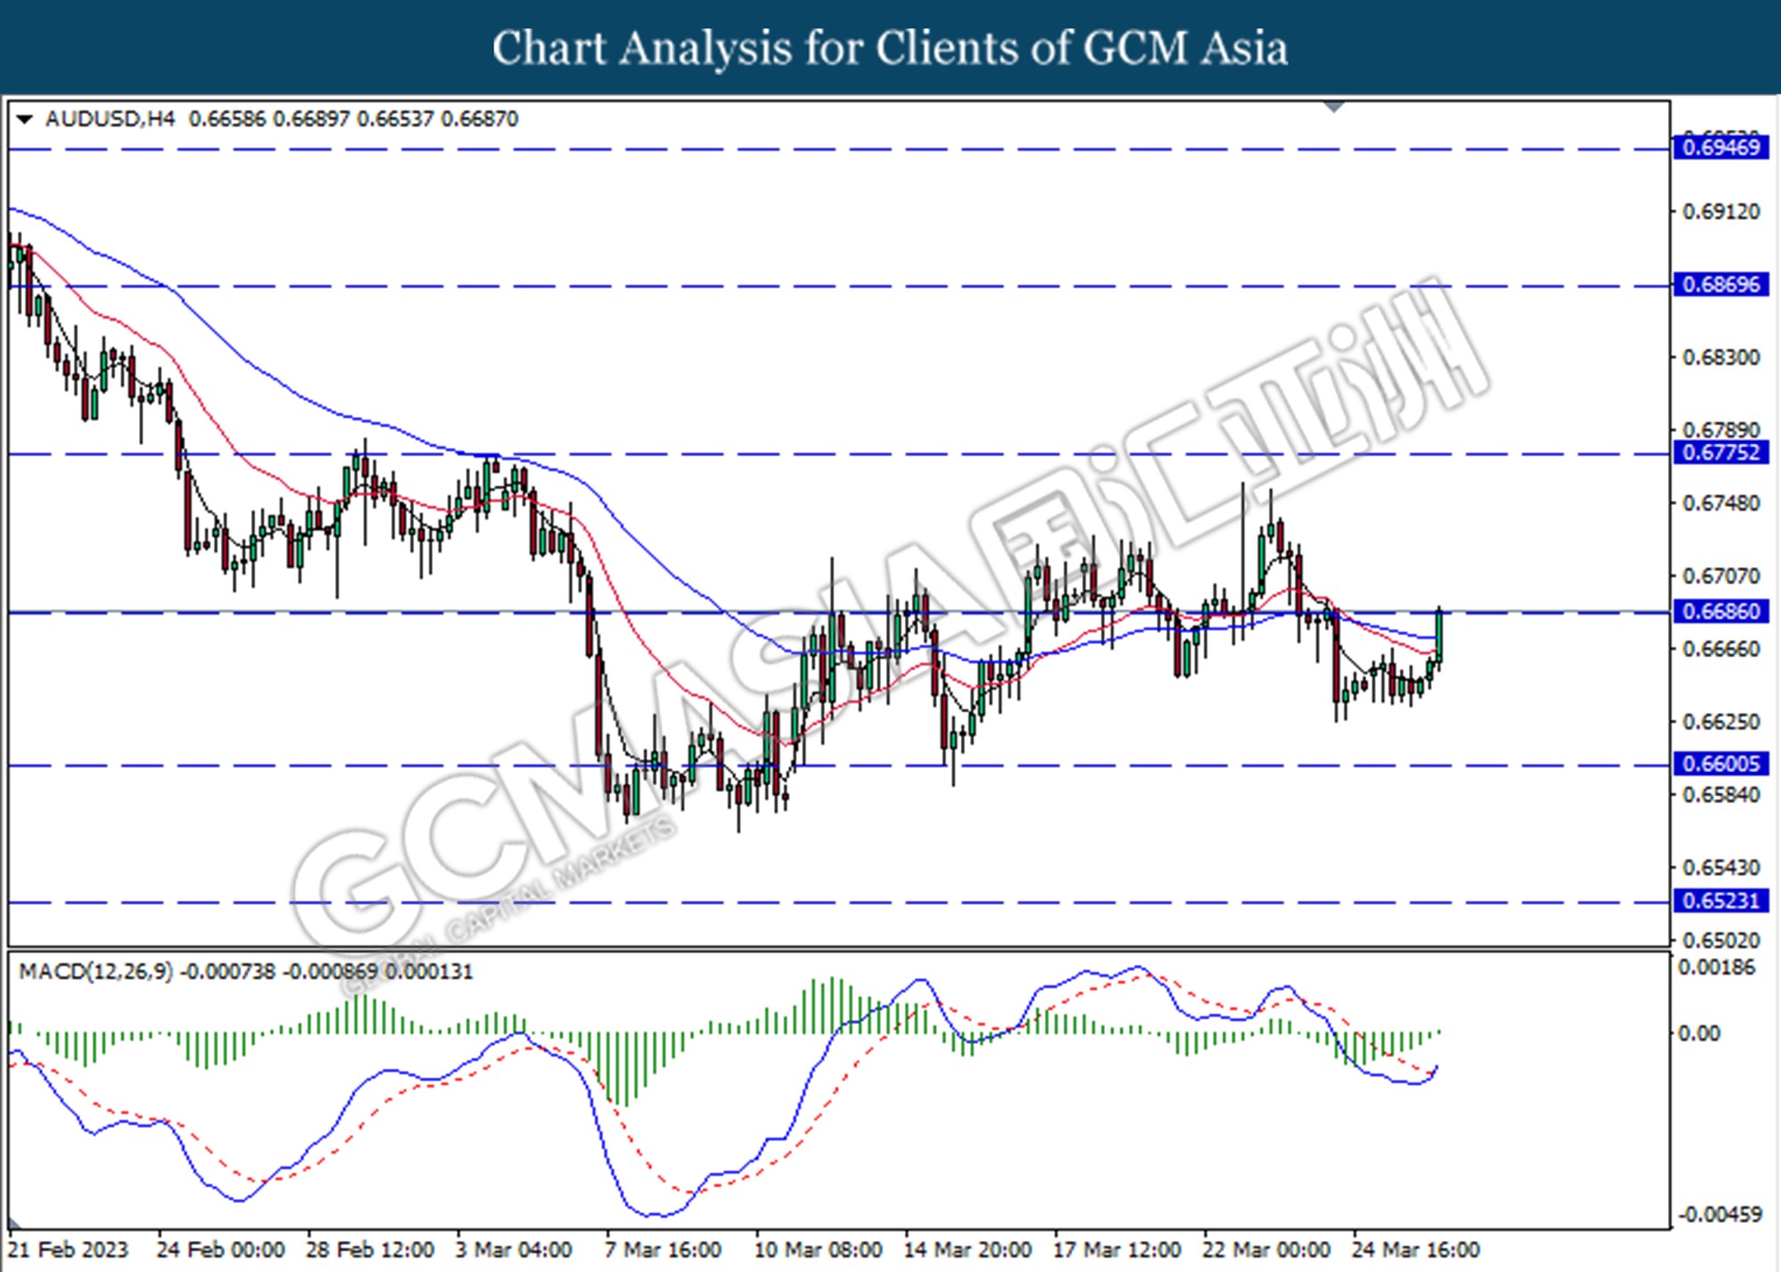Click the 10 Mar 08:00 time label

tap(817, 1250)
